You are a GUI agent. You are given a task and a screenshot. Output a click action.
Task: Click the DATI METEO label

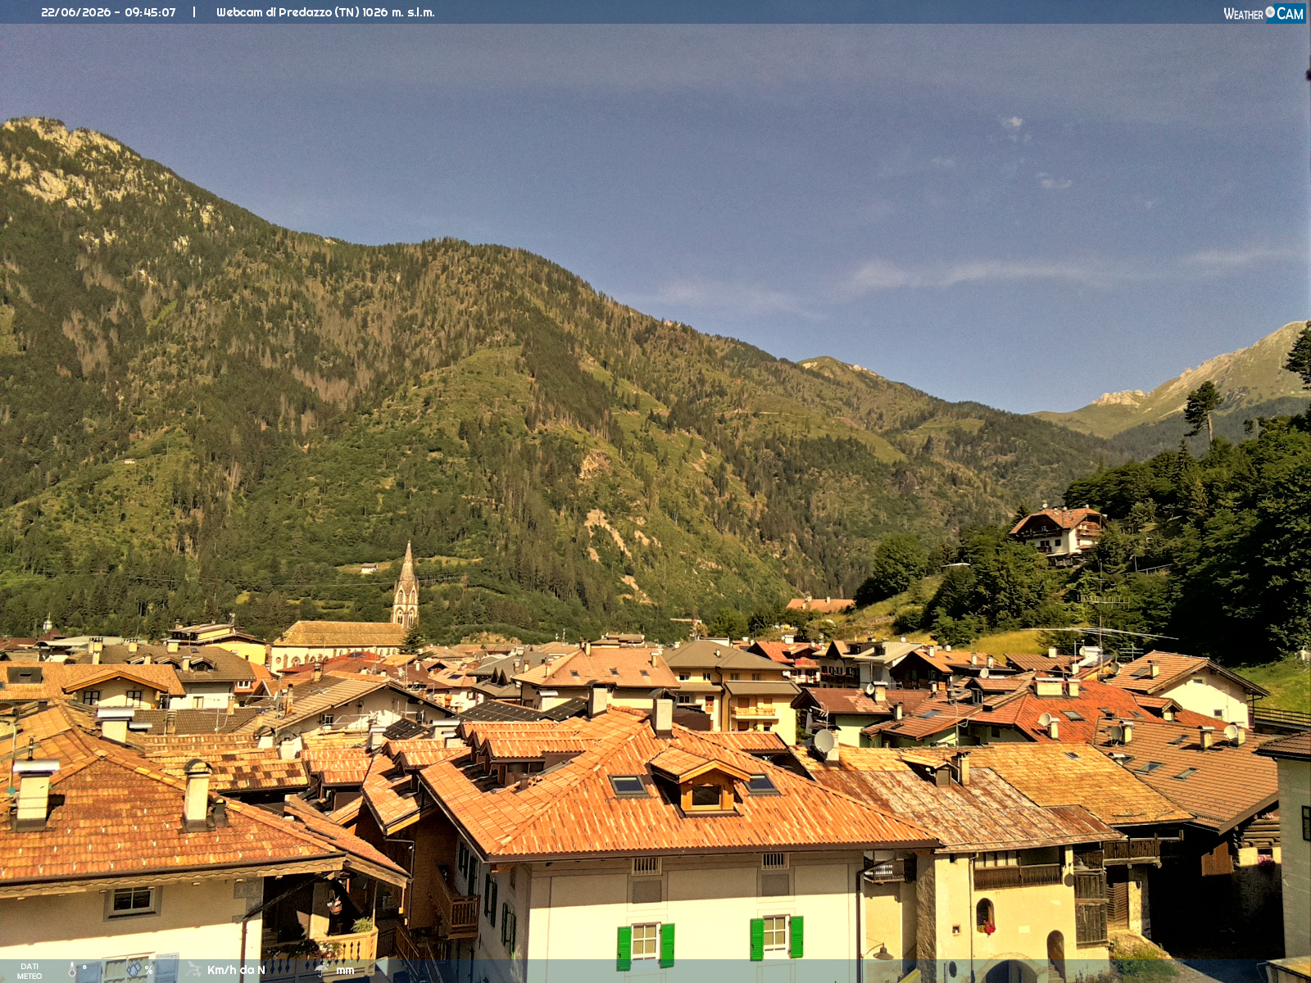pyautogui.click(x=29, y=972)
